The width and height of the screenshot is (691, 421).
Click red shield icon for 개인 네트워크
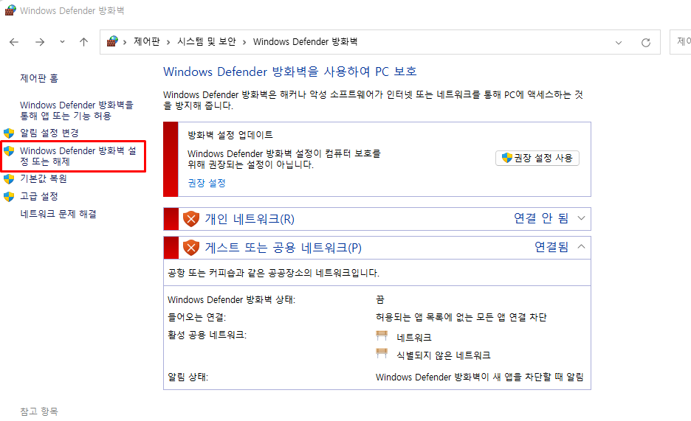(190, 219)
